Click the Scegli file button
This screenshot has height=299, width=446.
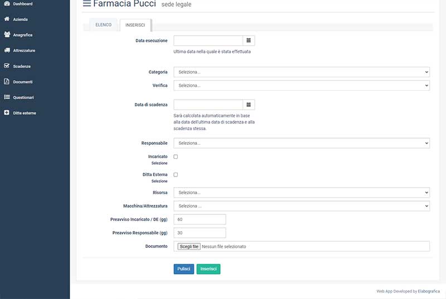189,247
